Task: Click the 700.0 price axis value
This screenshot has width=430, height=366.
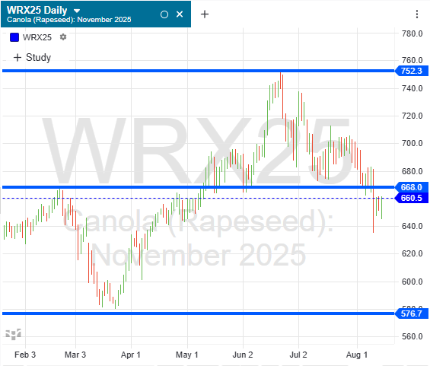Action: [x=412, y=143]
